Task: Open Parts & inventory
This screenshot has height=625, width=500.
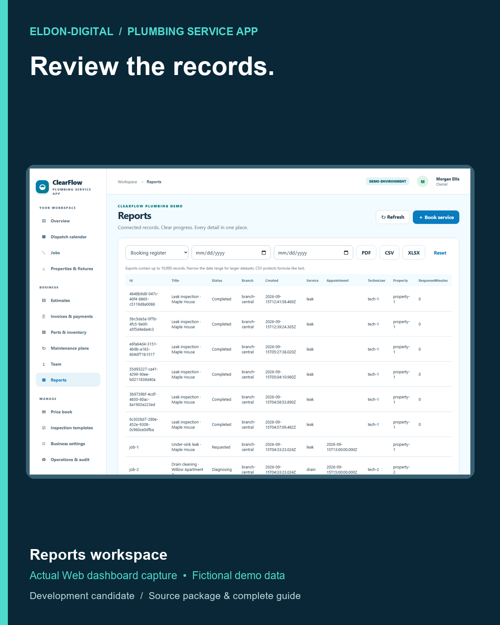Action: pos(69,332)
